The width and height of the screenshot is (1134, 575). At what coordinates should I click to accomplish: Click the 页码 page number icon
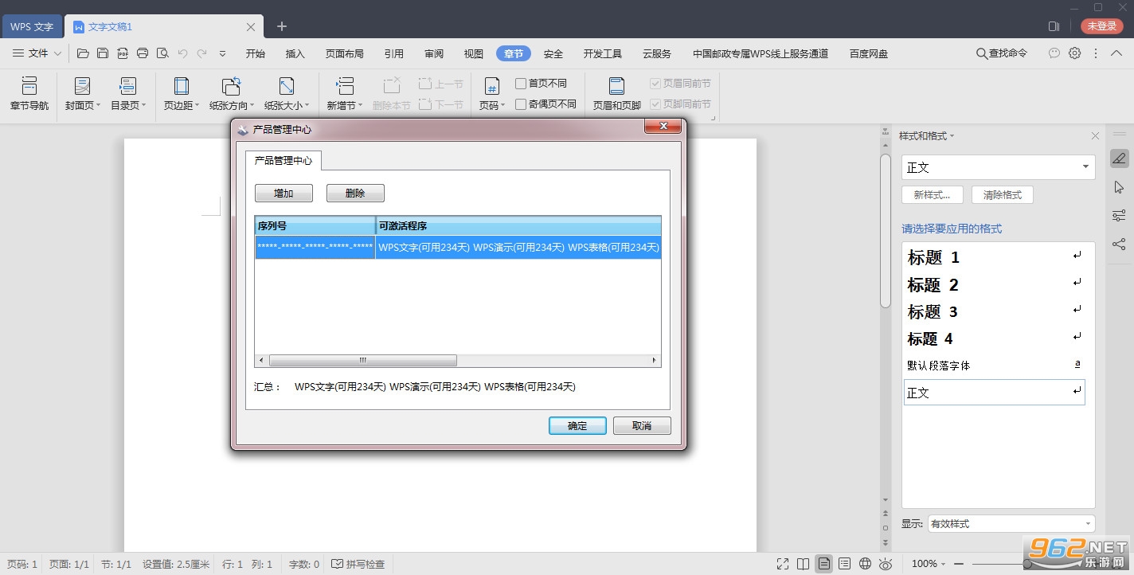tap(492, 86)
